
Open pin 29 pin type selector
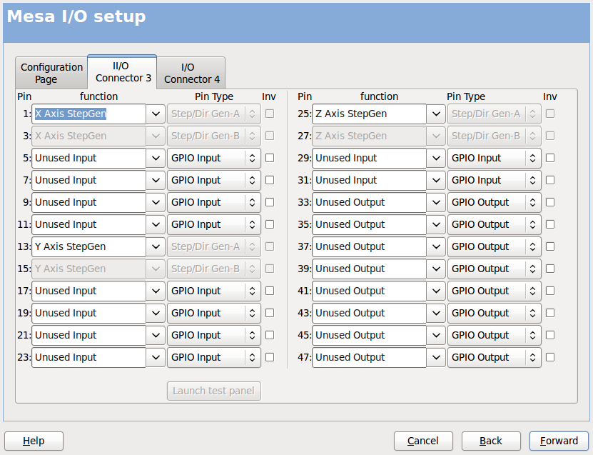click(x=494, y=158)
